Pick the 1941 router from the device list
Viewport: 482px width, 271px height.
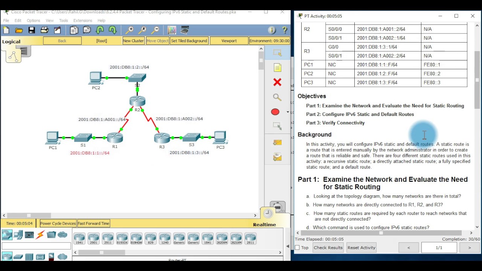click(x=79, y=239)
